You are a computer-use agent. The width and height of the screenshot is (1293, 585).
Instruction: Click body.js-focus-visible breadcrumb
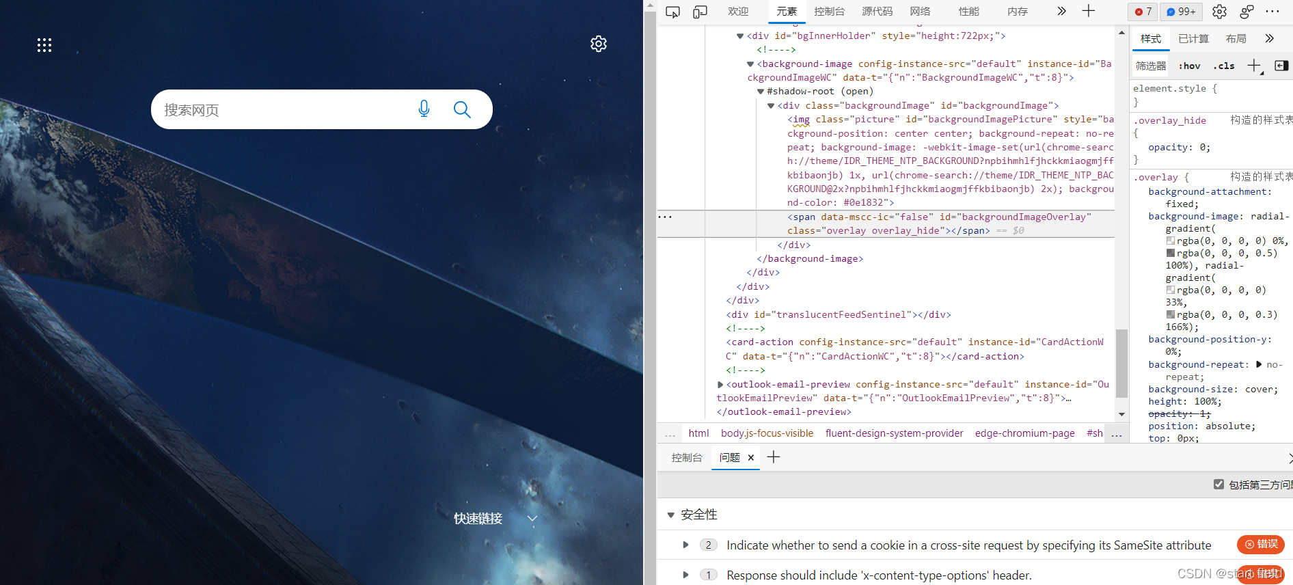tap(767, 433)
